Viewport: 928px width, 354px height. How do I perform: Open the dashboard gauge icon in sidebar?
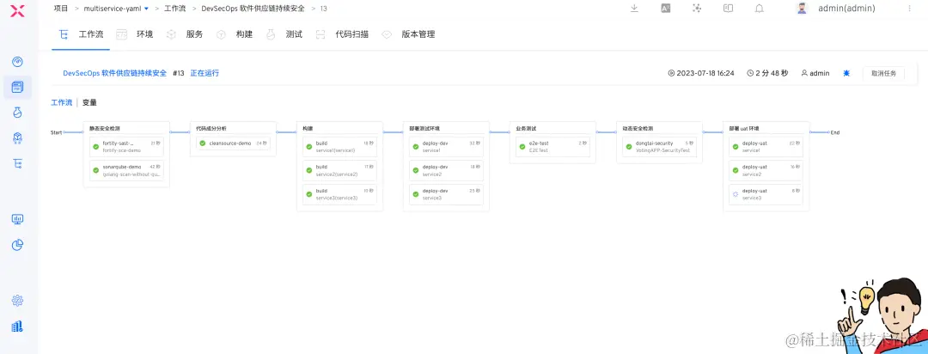coord(18,62)
